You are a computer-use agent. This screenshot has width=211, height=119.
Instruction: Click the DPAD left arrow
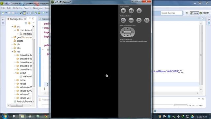pos(122,32)
